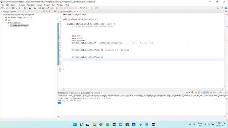Toggle Link with Editor in Package Explorer

tap(47, 11)
